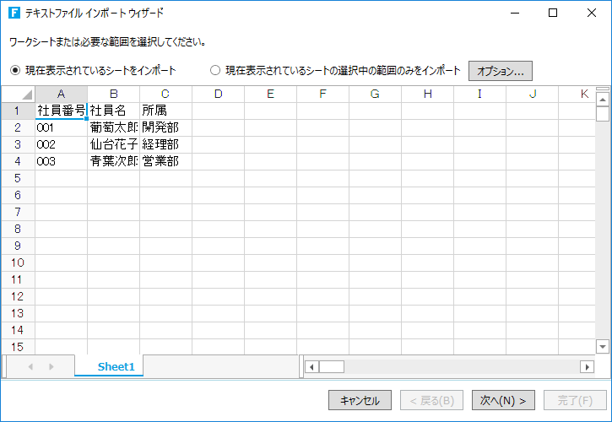
Task: Proceed with the 次へ(N) > button
Action: (503, 400)
